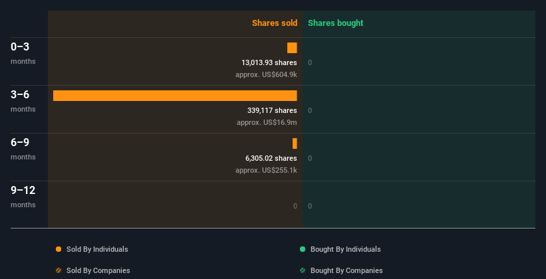Click the 9–12 row heading
This screenshot has height=279, width=546.
pyautogui.click(x=23, y=190)
